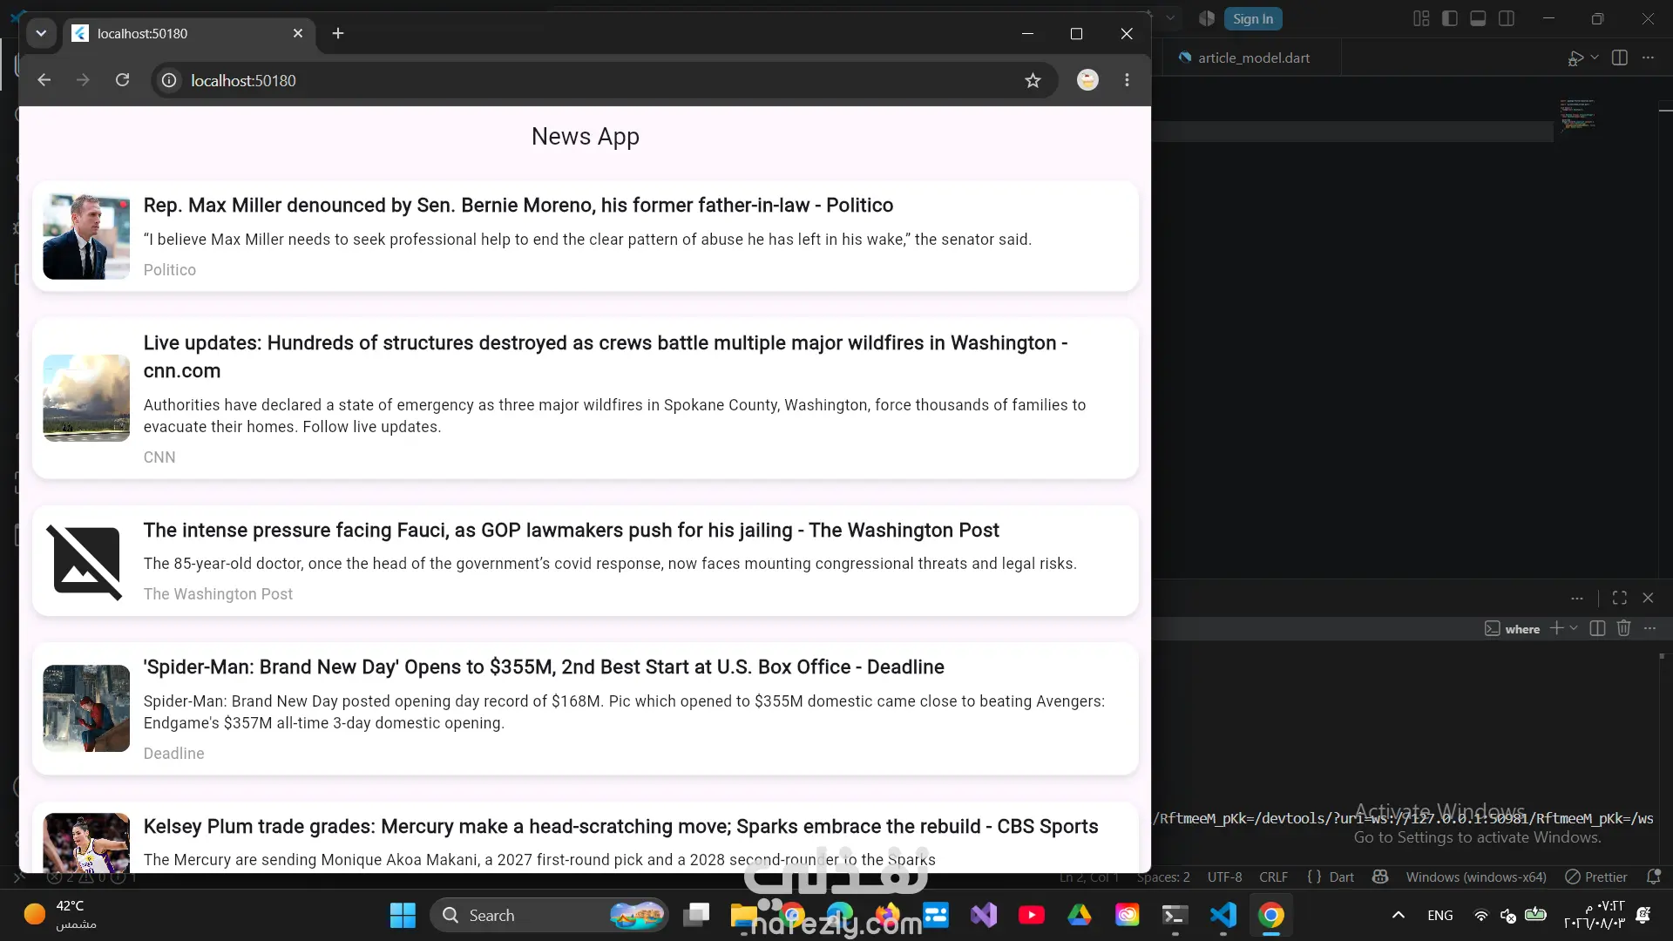This screenshot has width=1673, height=941.
Task: Open the Spider-Man box office article headline
Action: click(x=544, y=667)
